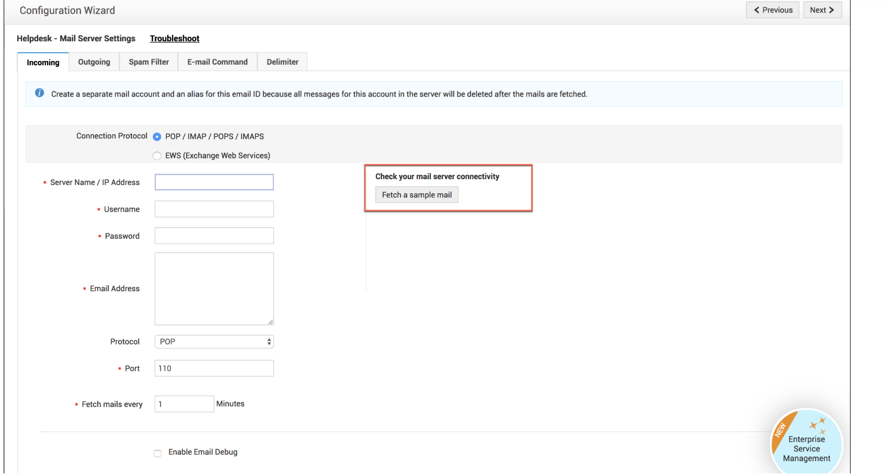Screen dimensions: 884x475
Task: Go to the Spam Filter tab
Action: tap(149, 62)
